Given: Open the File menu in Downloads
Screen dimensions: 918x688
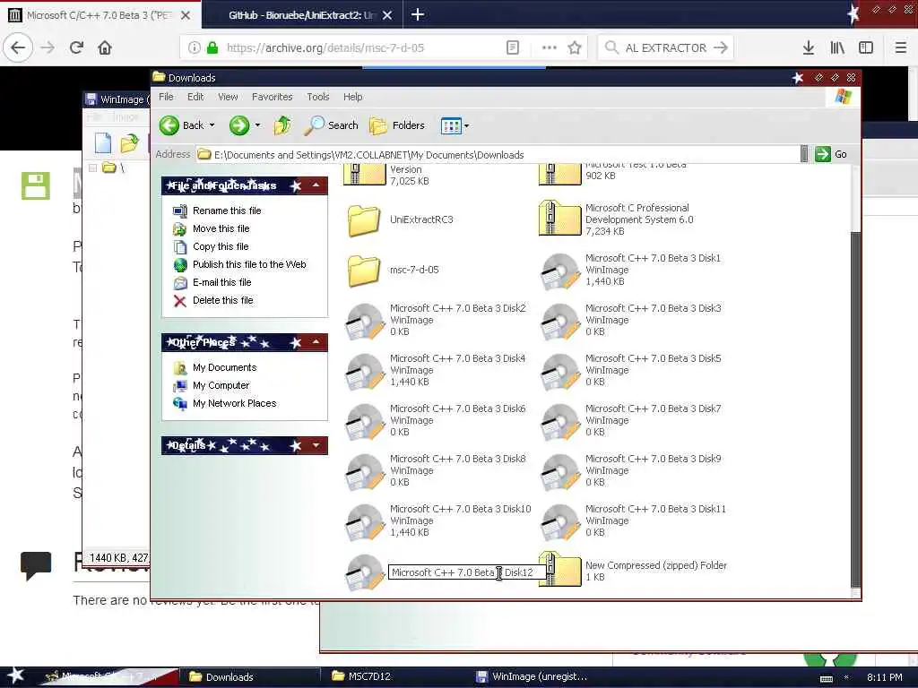Looking at the screenshot, I should point(166,97).
